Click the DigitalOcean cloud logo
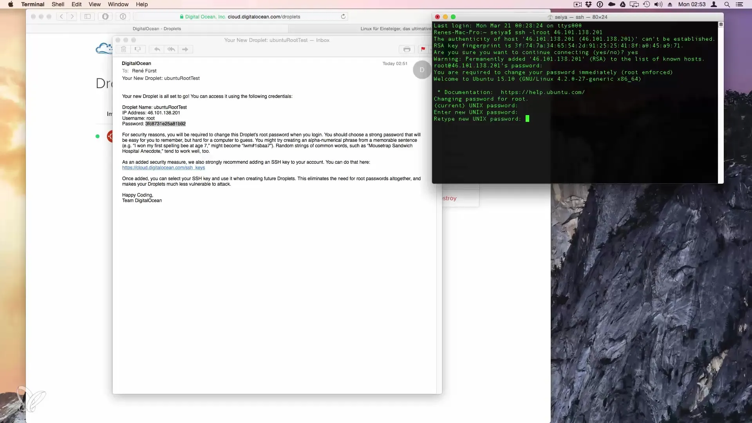This screenshot has height=423, width=752. (104, 49)
